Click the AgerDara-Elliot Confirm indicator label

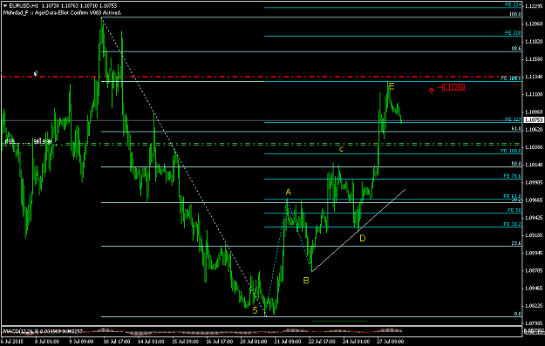(62, 12)
